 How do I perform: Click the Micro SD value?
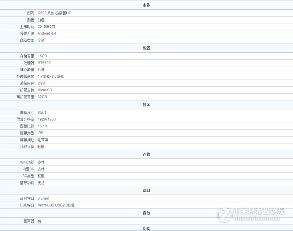(45, 90)
